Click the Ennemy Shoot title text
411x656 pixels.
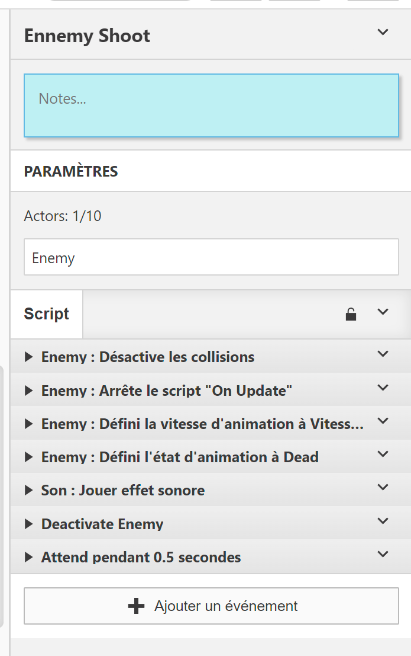(87, 36)
